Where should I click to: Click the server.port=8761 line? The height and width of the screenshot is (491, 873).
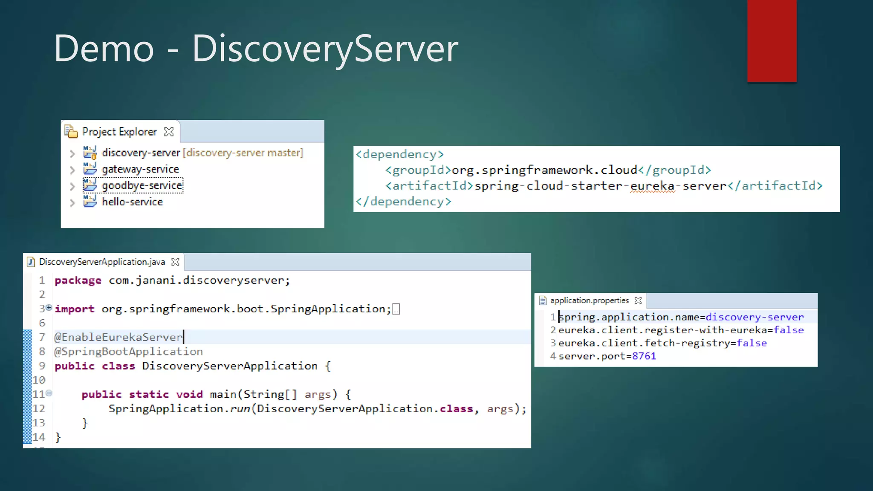point(607,356)
